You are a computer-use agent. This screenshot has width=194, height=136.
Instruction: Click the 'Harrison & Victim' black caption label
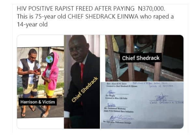point(38,102)
